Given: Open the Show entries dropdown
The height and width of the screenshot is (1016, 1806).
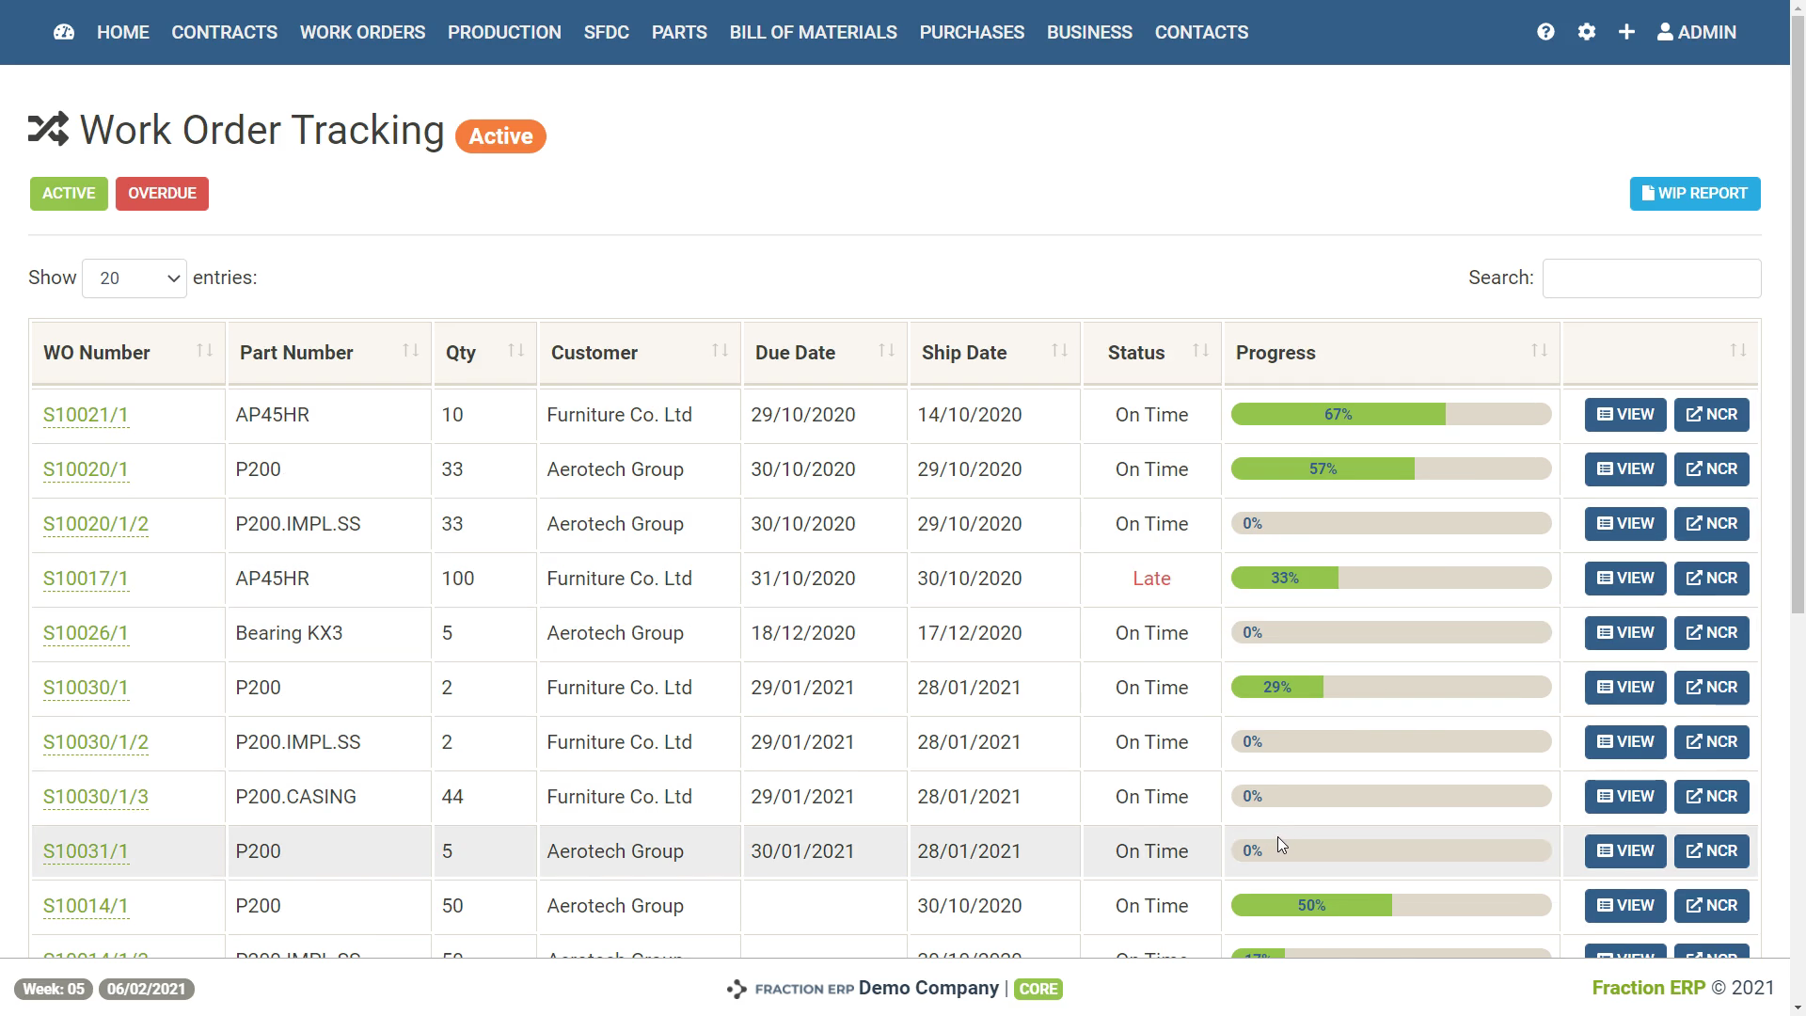Looking at the screenshot, I should (134, 278).
